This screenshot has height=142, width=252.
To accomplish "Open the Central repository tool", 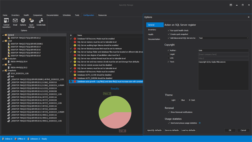I will point(6,23).
